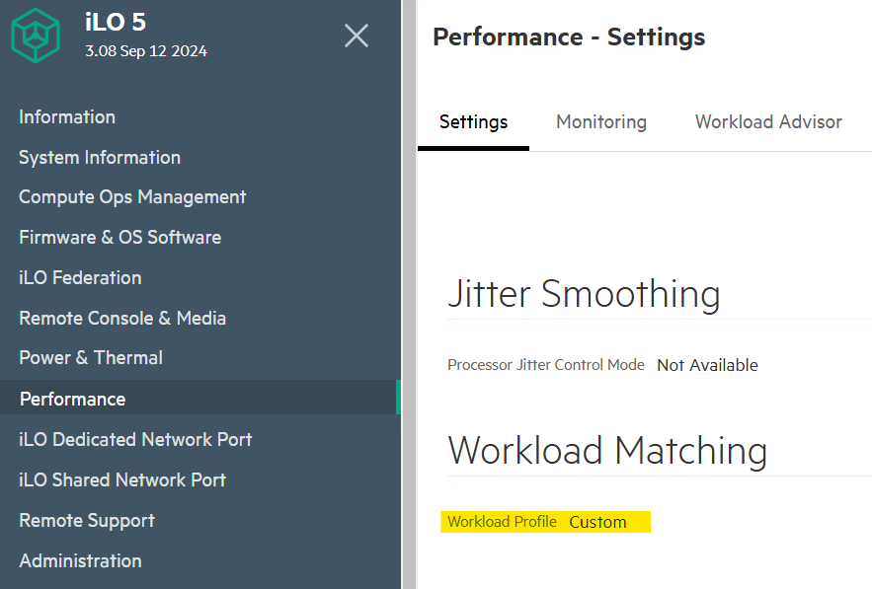
Task: Click the Custom workload profile value
Action: 597,522
